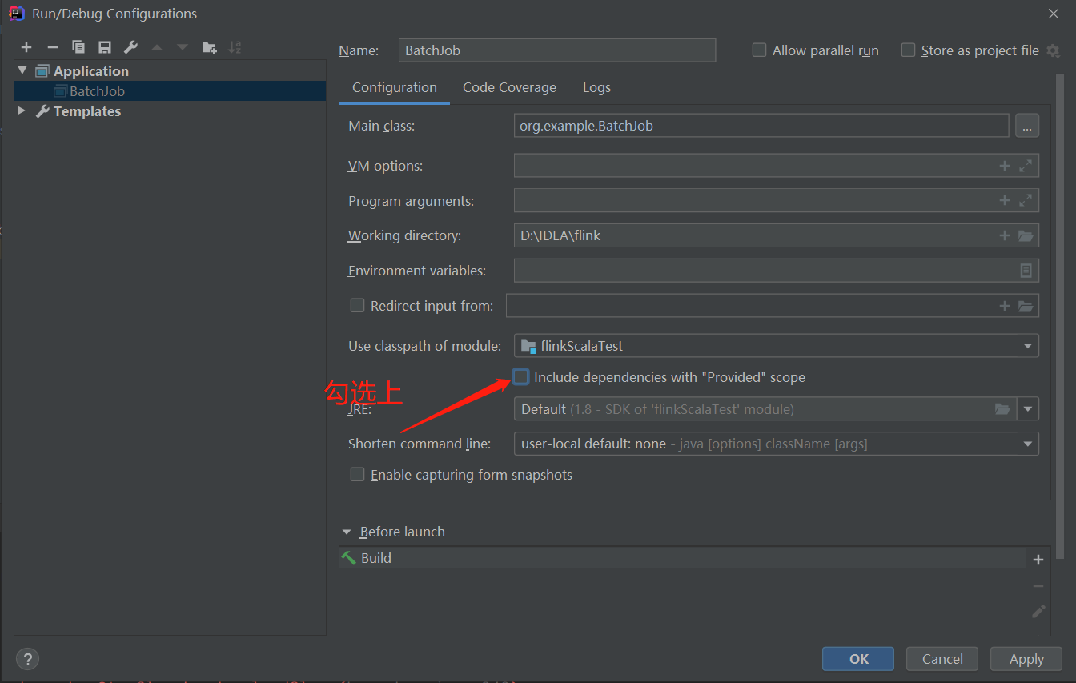Remove configuration with the minus icon
The height and width of the screenshot is (683, 1076).
pos(52,47)
